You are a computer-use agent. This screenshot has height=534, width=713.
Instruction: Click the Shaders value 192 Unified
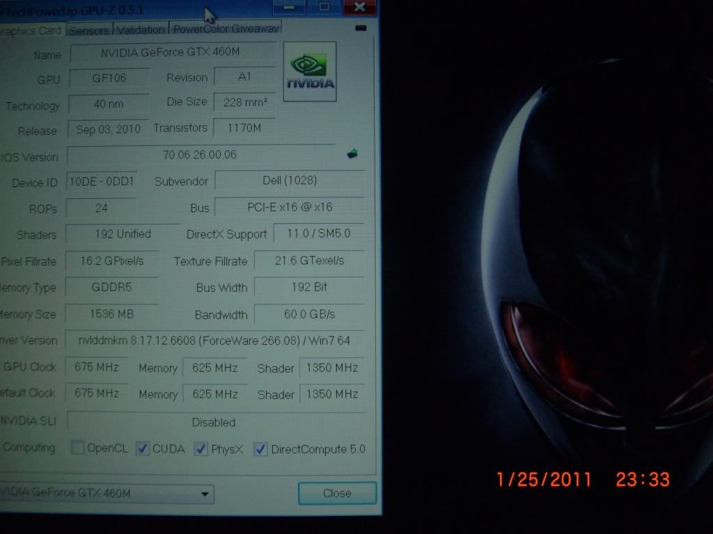point(123,234)
